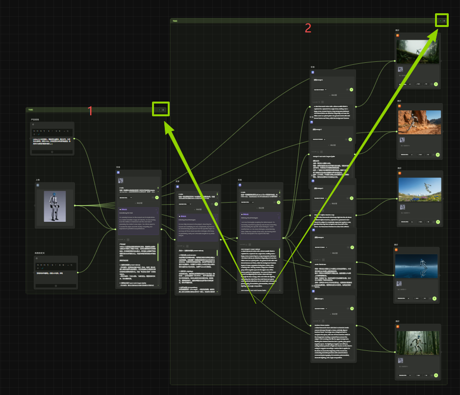Click the bottom button of the custom style node
This screenshot has height=395, width=460.
56,286
